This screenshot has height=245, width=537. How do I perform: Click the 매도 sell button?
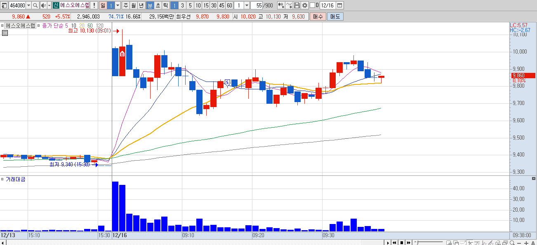coord(335,16)
